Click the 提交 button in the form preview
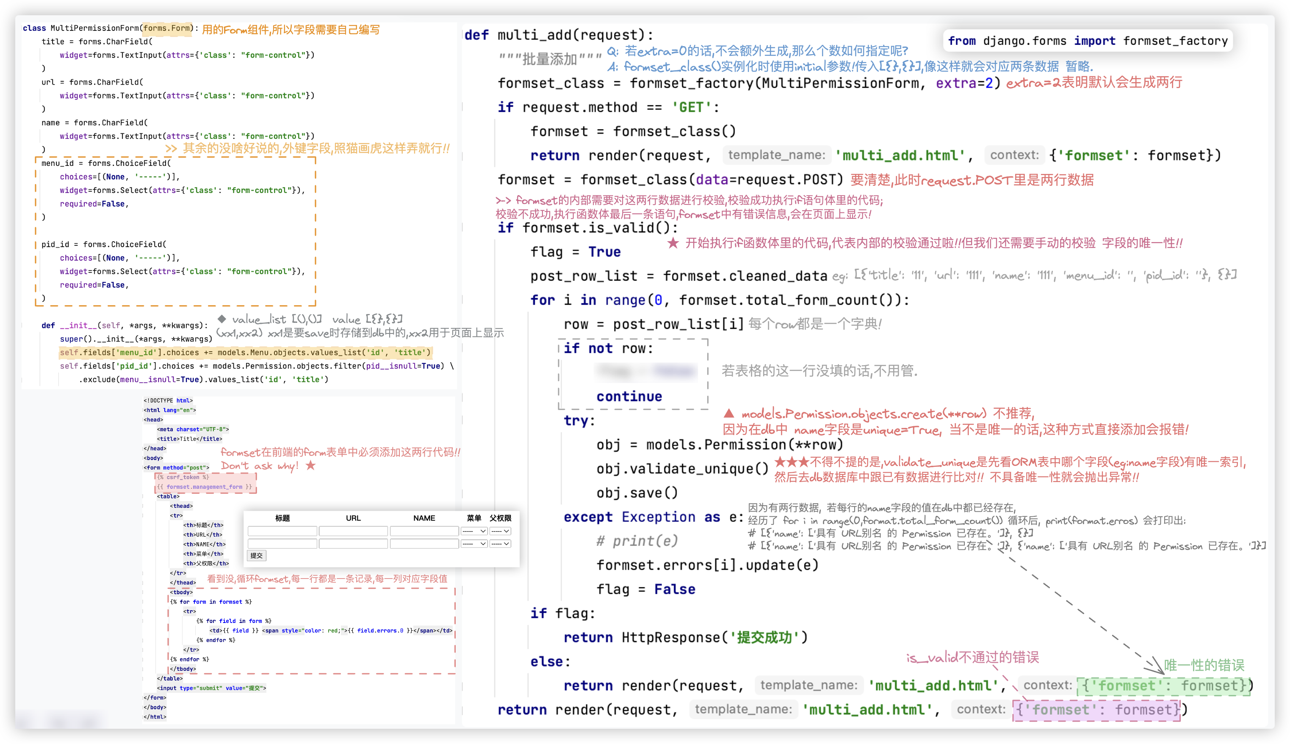Image resolution: width=1290 pixels, height=744 pixels. point(256,555)
